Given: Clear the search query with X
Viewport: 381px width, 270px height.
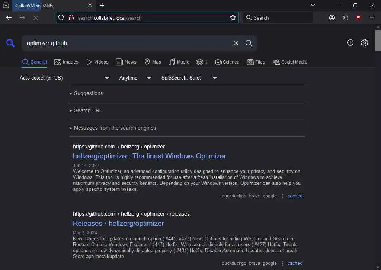Looking at the screenshot, I should [236, 43].
